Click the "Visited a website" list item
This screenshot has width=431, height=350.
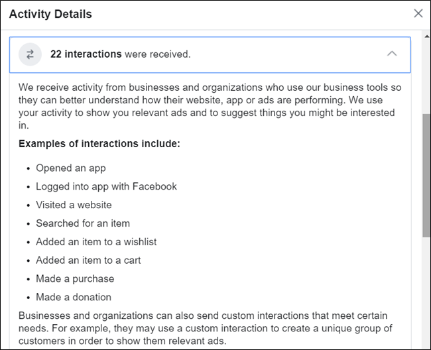(74, 205)
